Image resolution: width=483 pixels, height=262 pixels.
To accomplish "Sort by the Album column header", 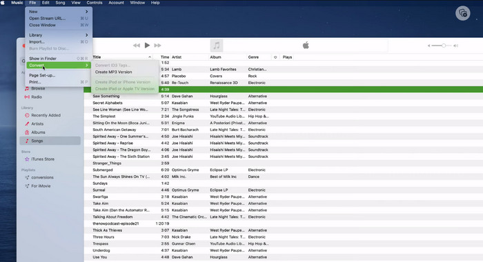I will click(215, 57).
